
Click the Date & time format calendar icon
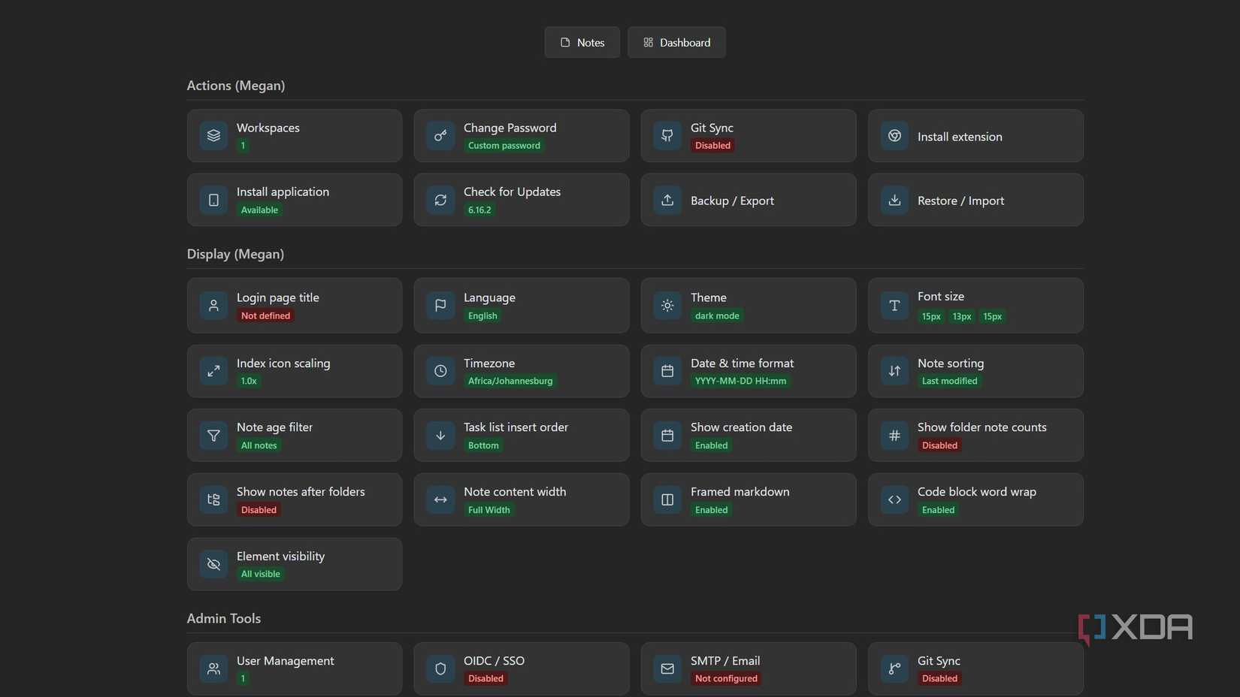click(667, 371)
